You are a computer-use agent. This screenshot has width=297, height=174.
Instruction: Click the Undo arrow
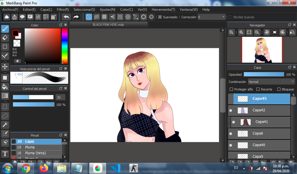pyautogui.click(x=66, y=17)
